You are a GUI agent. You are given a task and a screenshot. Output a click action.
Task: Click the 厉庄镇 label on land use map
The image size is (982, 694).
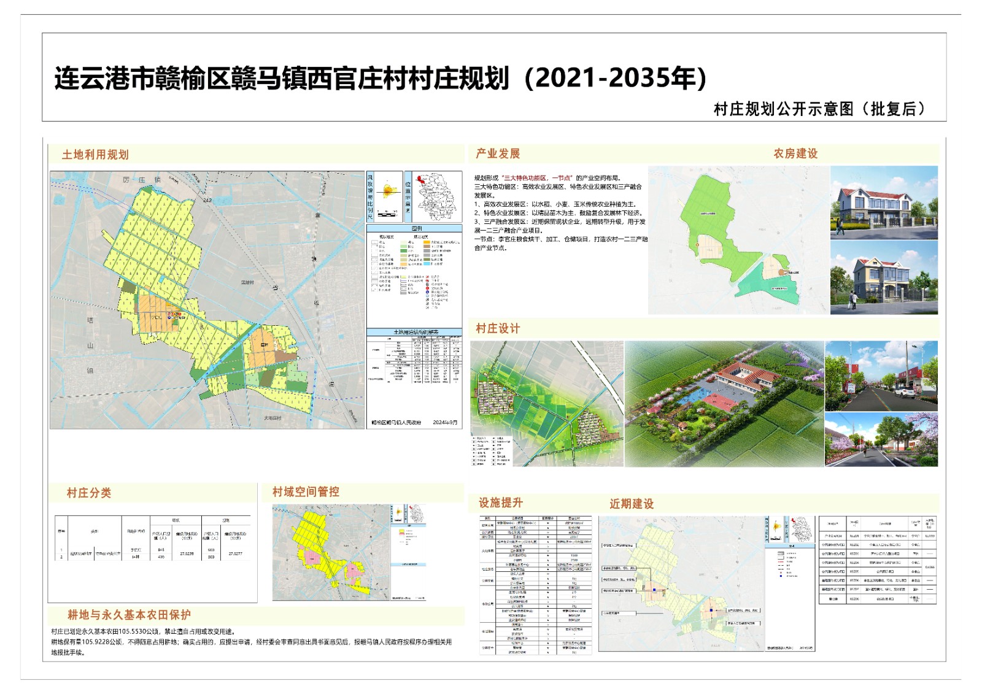142,180
